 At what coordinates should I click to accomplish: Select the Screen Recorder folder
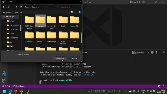point(63,38)
